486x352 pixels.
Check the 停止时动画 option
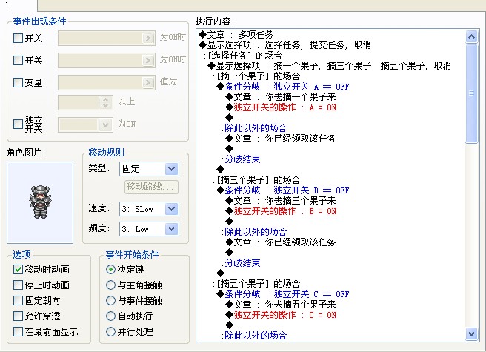[x=18, y=285]
